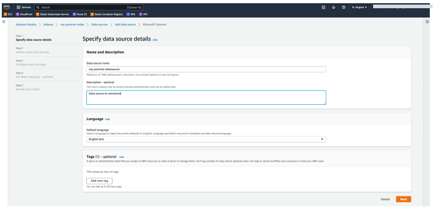
Task: Open the Route 53 favorite shortcut
Action: coord(80,14)
